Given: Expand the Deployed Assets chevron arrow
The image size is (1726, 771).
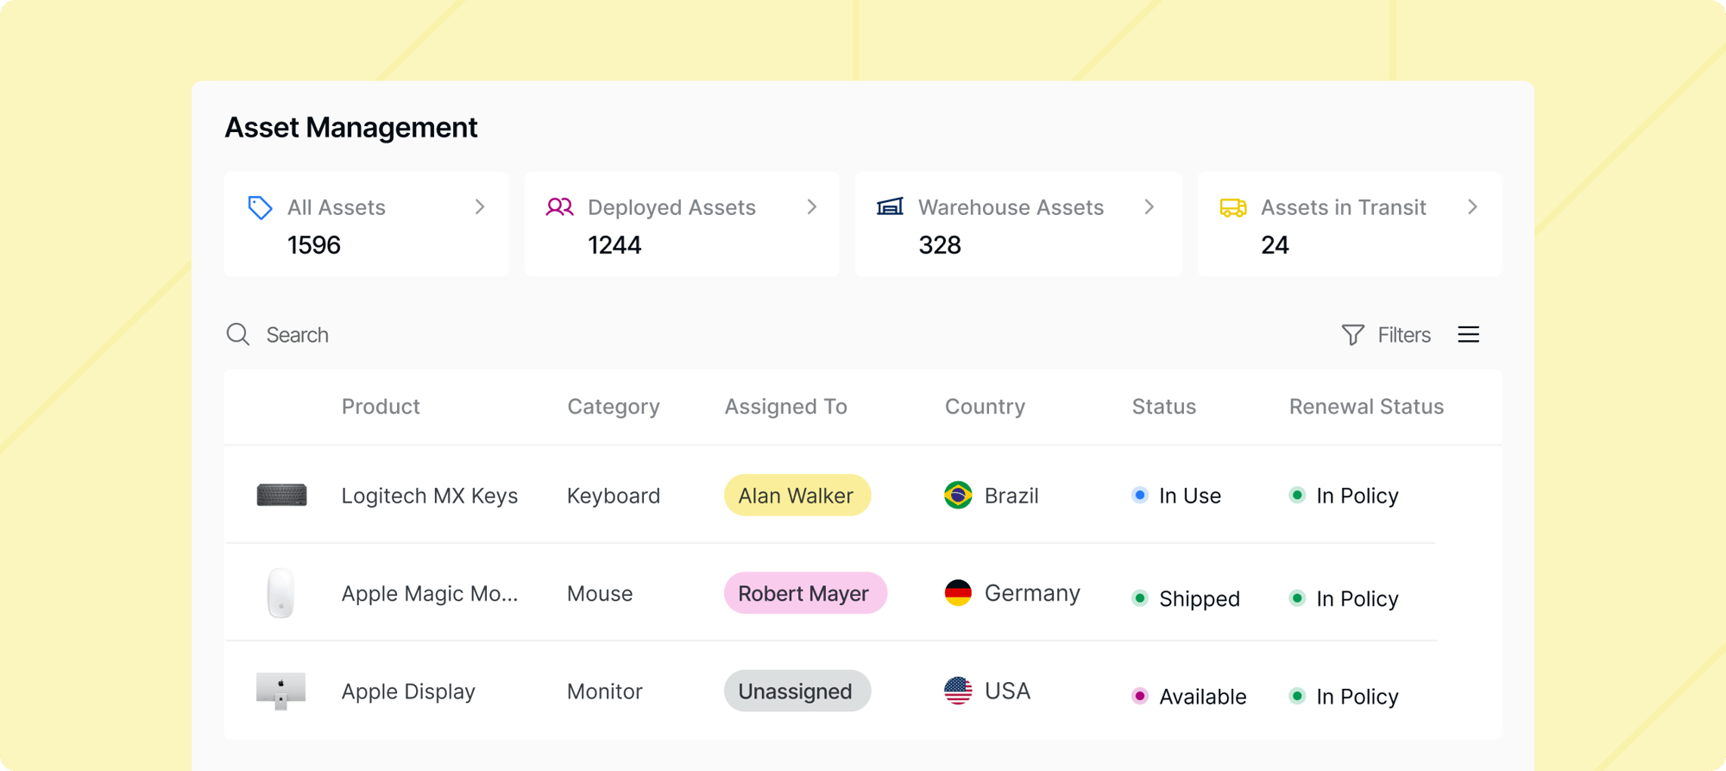Looking at the screenshot, I should 811,207.
